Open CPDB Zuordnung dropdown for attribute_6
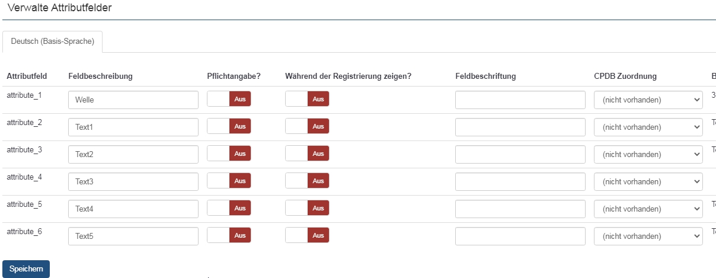716x278 pixels. pos(648,236)
